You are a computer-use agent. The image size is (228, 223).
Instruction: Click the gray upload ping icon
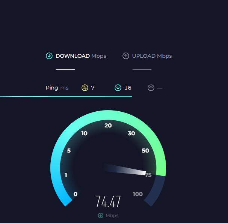click(151, 88)
